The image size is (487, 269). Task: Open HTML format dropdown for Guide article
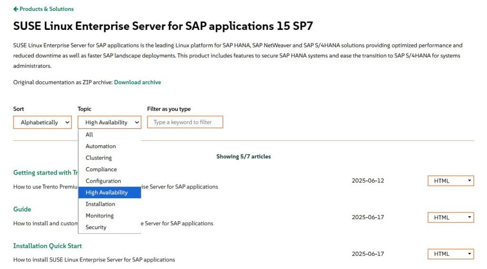coord(451,217)
